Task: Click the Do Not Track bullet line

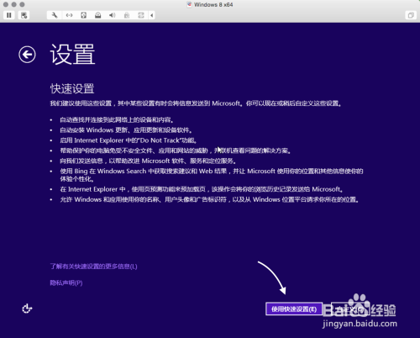Action: (129, 140)
